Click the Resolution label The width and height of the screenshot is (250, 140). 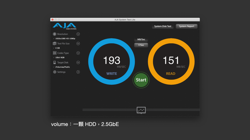click(62, 34)
